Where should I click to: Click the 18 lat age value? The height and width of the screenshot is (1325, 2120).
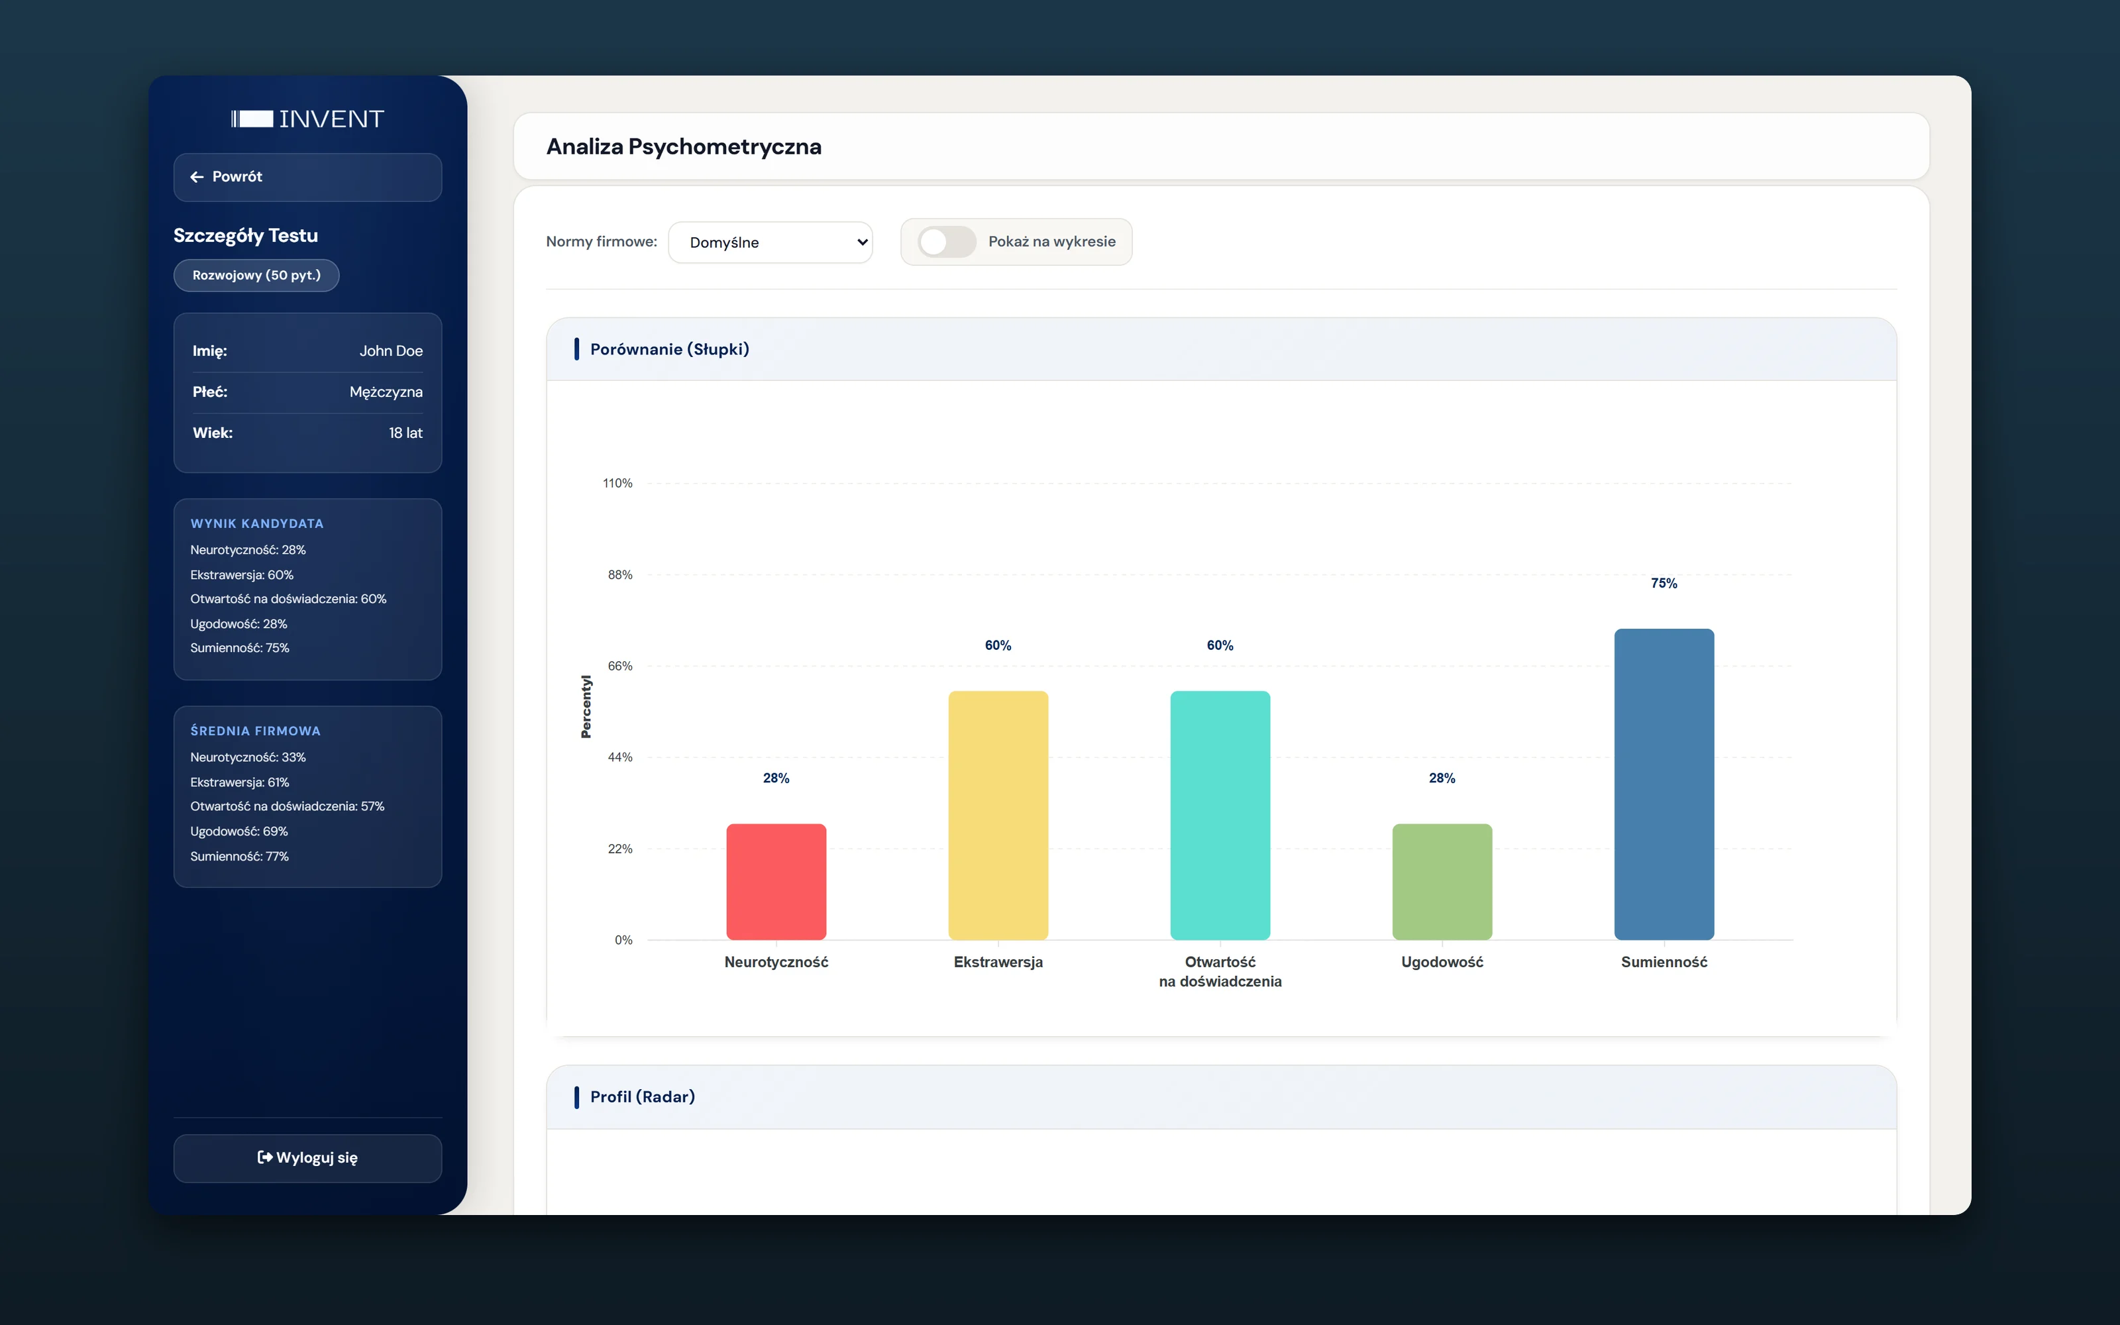pyautogui.click(x=405, y=433)
